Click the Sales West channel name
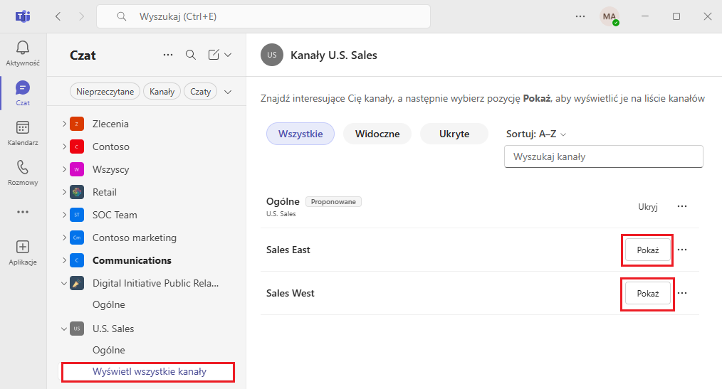Screen dimensions: 722x389 pyautogui.click(x=290, y=293)
